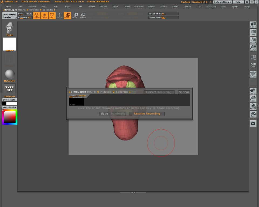Click the camera snapshot icon
The image size is (259, 207).
coord(253,123)
